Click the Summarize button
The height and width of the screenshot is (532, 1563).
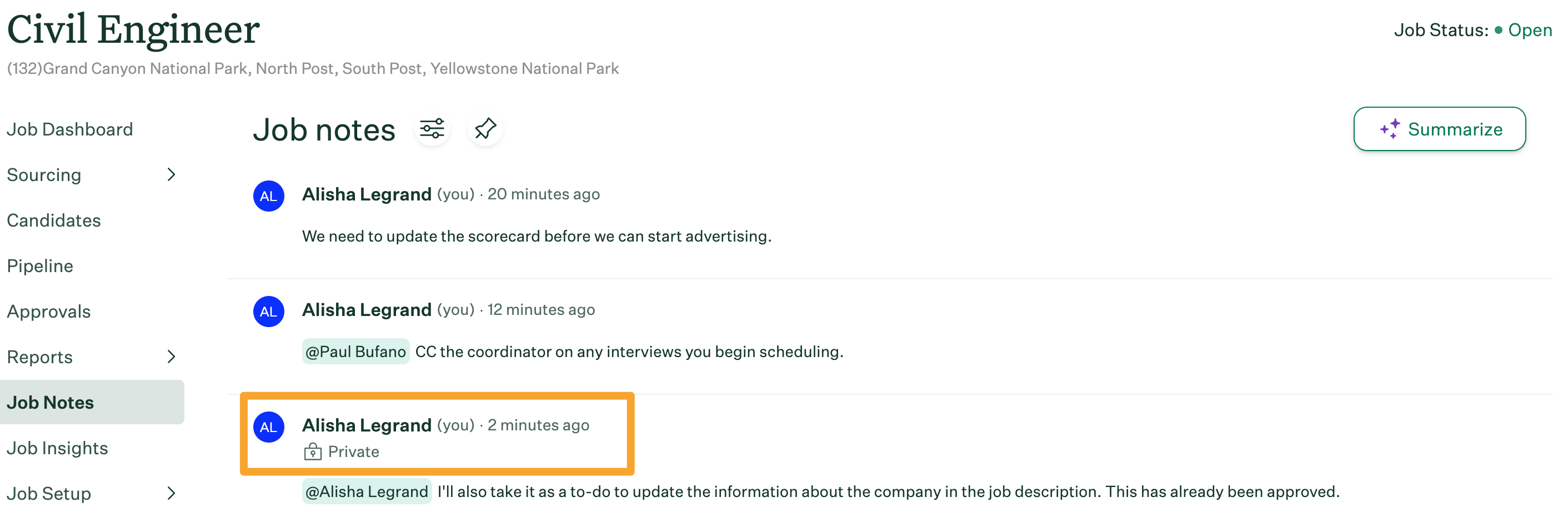click(1440, 129)
